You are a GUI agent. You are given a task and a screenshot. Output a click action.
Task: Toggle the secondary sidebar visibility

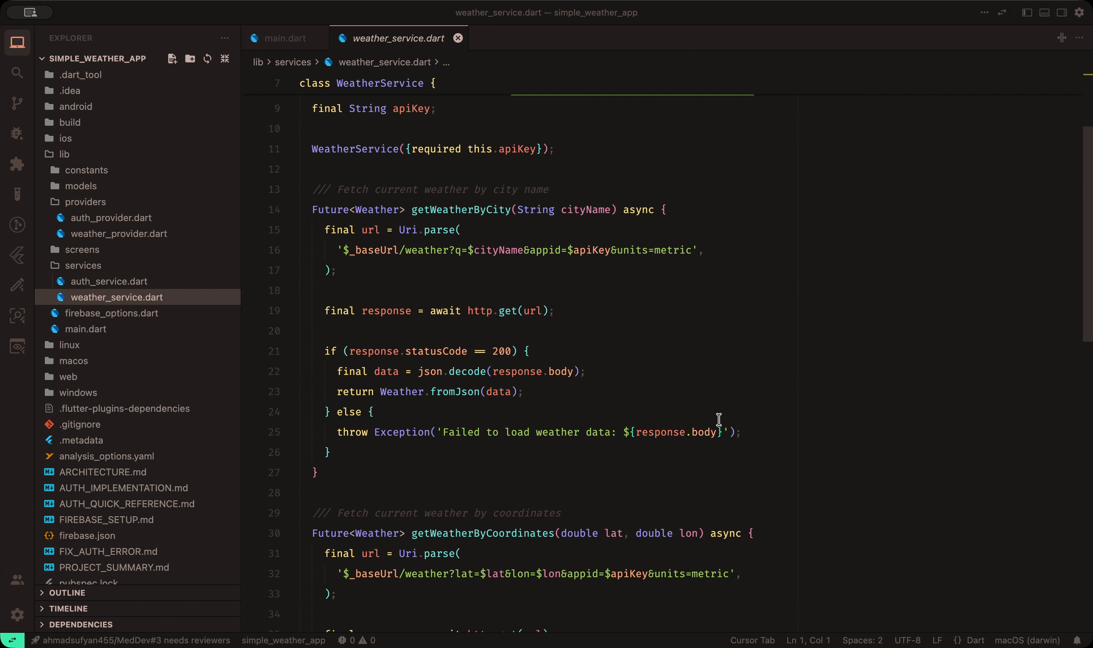1062,12
